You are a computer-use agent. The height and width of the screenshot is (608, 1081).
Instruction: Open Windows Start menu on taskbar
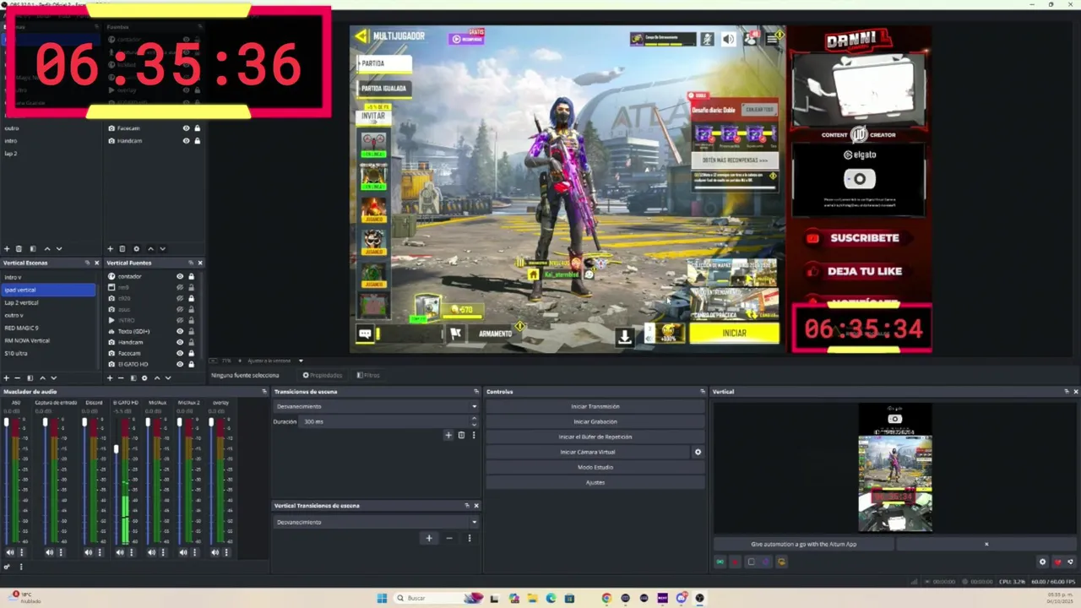tap(382, 598)
